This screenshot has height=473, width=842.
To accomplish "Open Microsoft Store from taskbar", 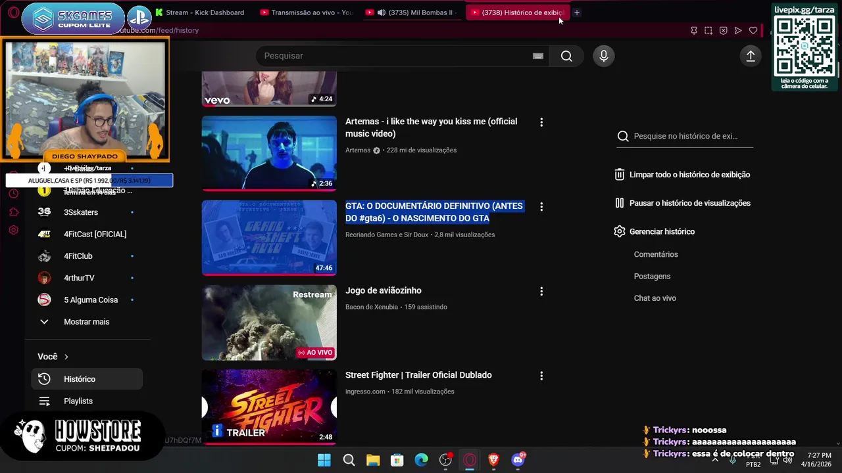I will tap(397, 460).
